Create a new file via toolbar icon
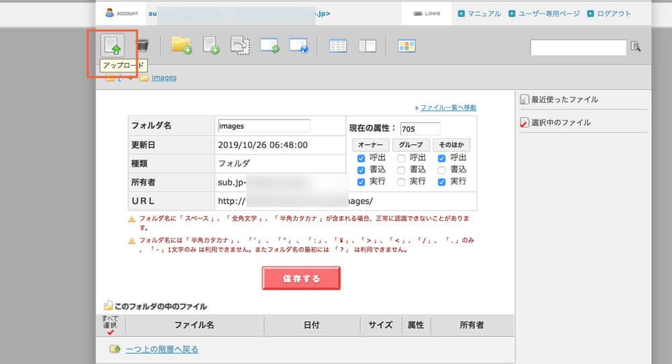672x364 pixels. pos(211,45)
